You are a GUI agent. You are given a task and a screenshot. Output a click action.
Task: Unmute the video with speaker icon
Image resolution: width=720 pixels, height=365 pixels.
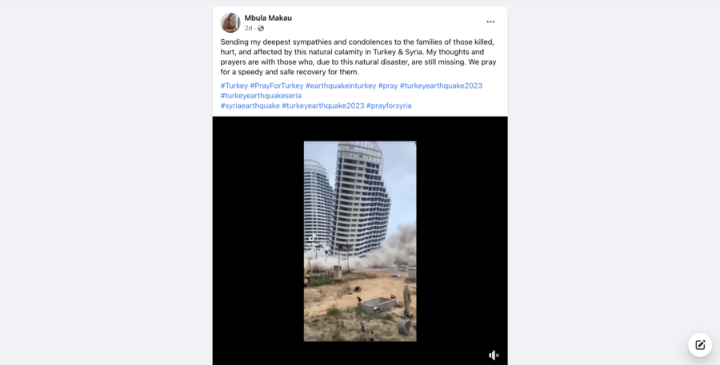pyautogui.click(x=494, y=355)
